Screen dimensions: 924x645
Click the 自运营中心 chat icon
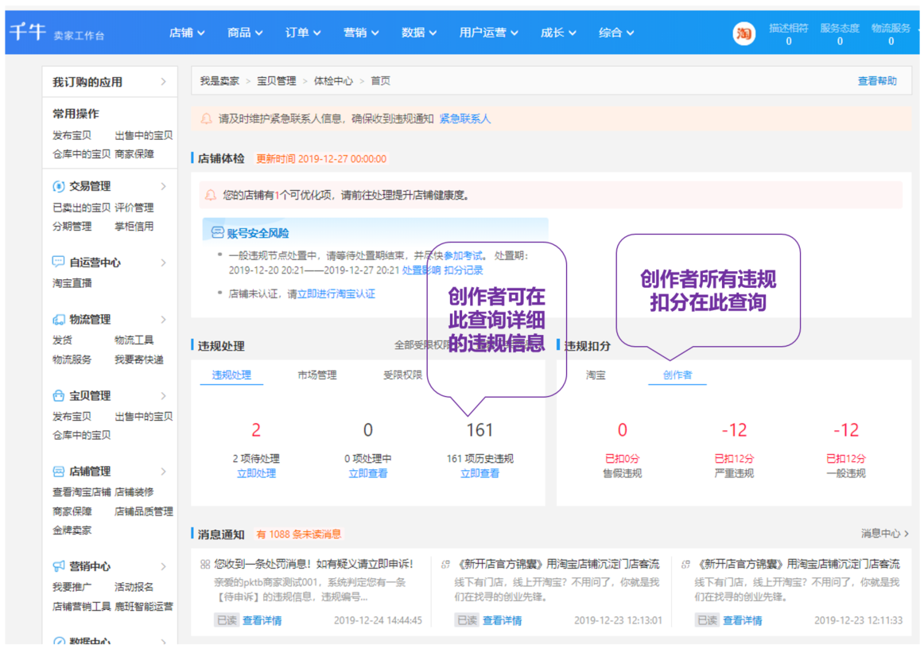[x=58, y=262]
